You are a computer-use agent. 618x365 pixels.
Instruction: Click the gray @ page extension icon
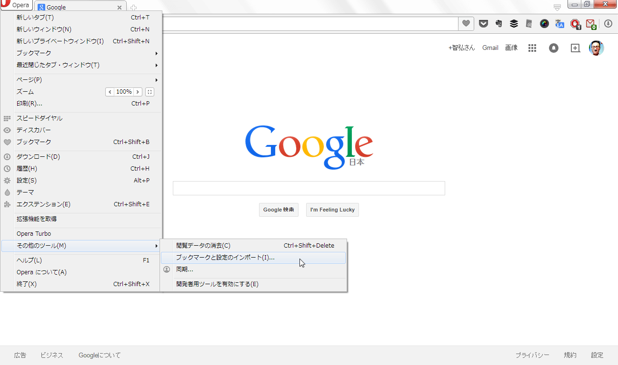point(529,23)
